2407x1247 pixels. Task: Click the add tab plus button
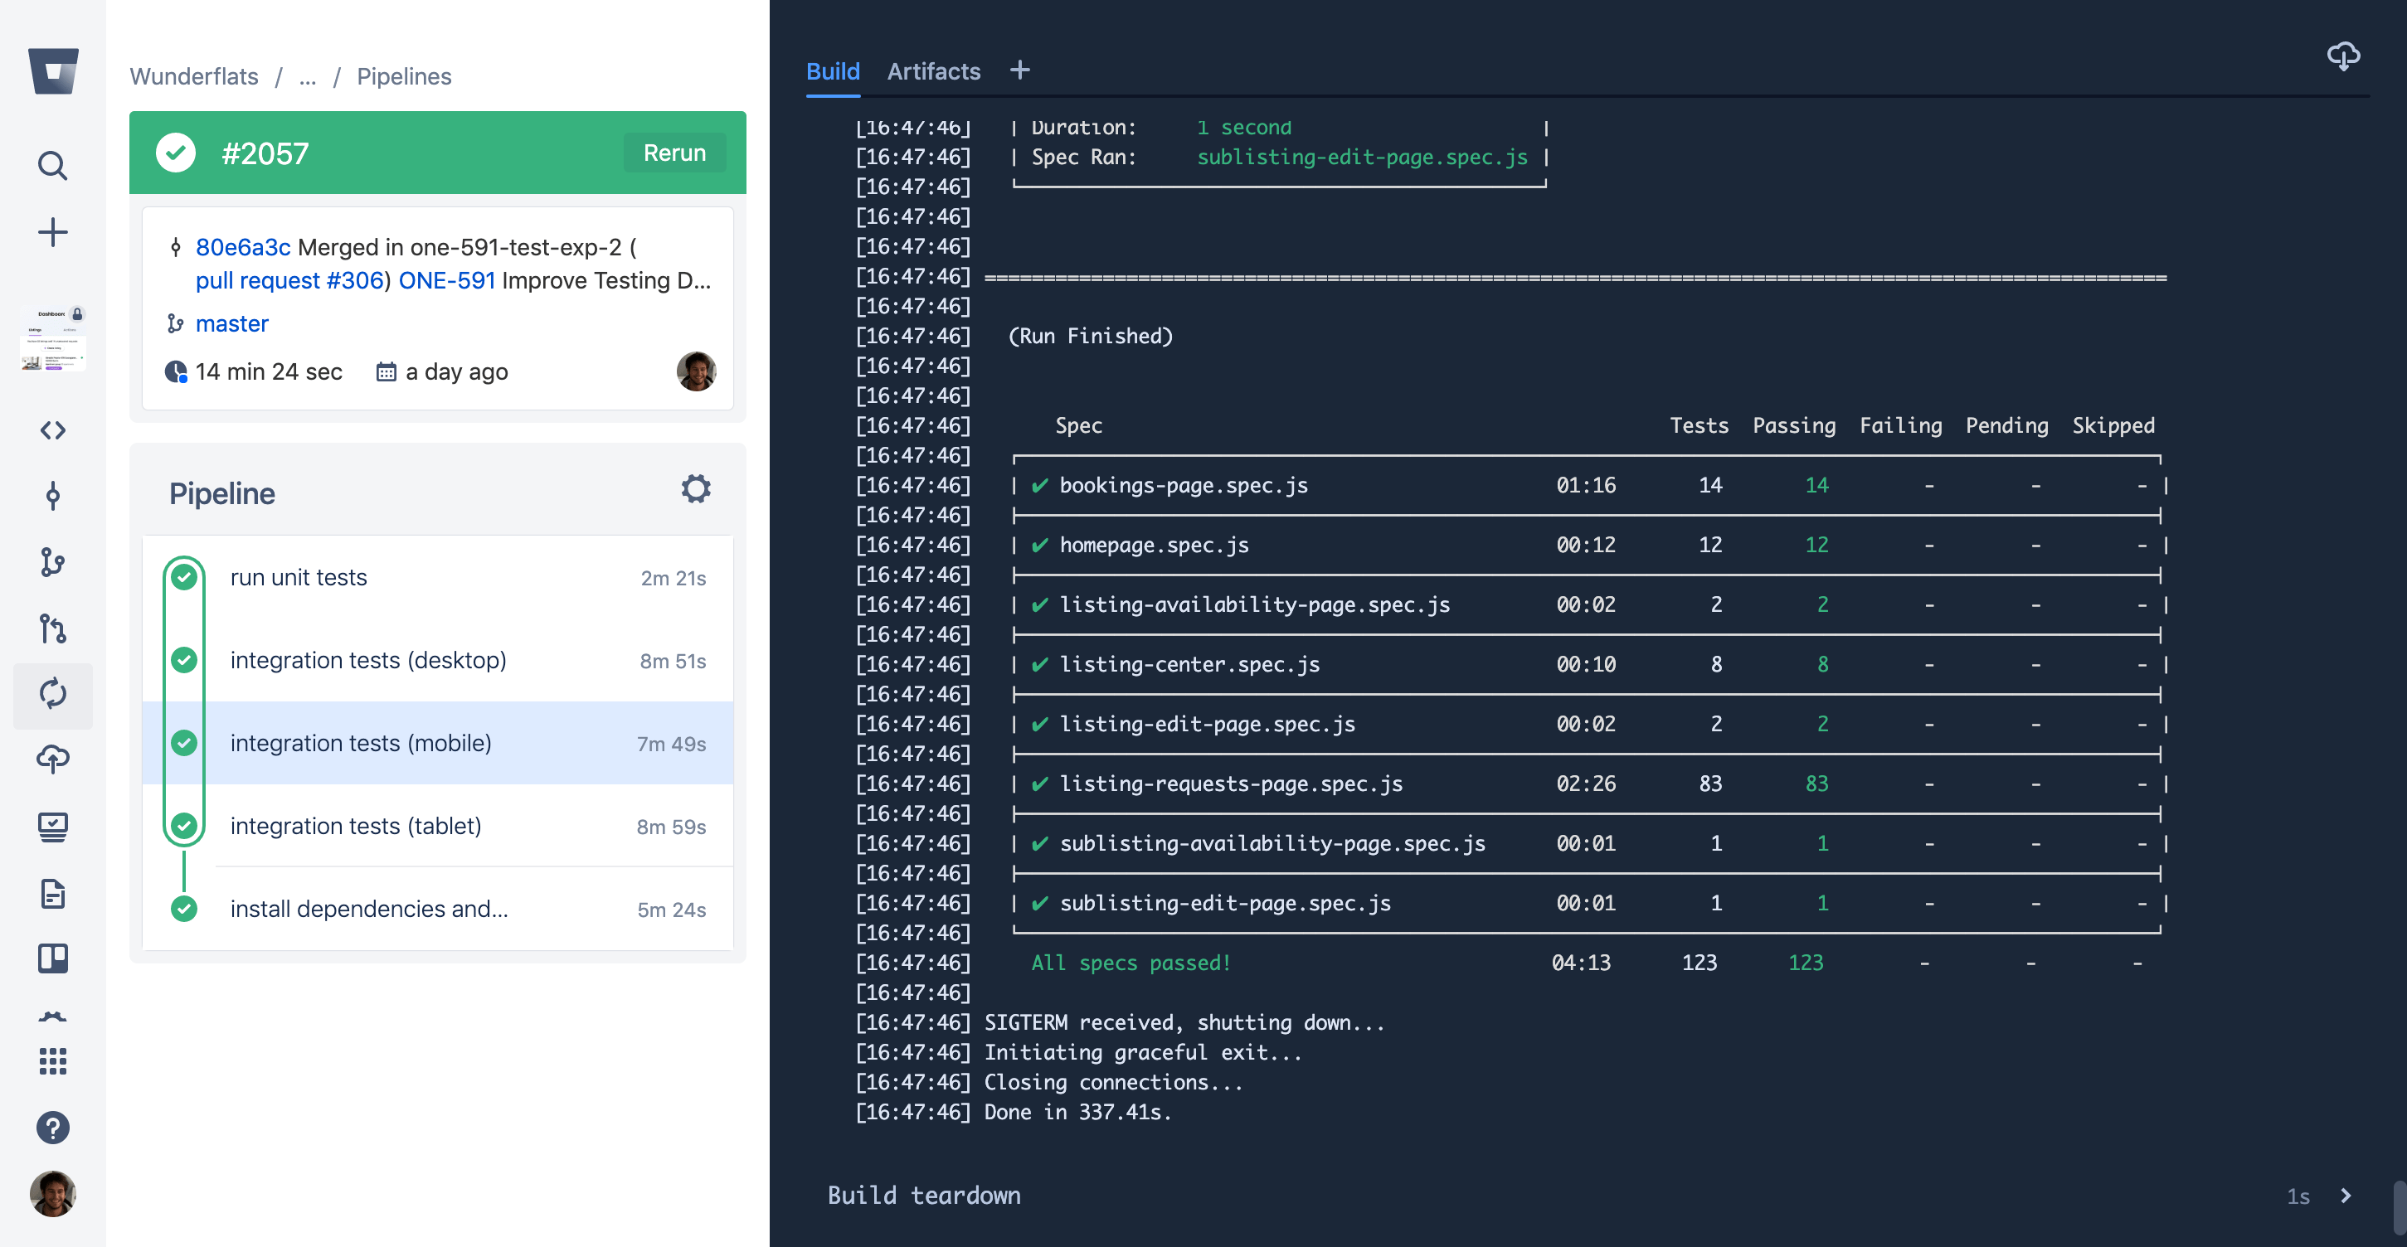(x=1019, y=70)
